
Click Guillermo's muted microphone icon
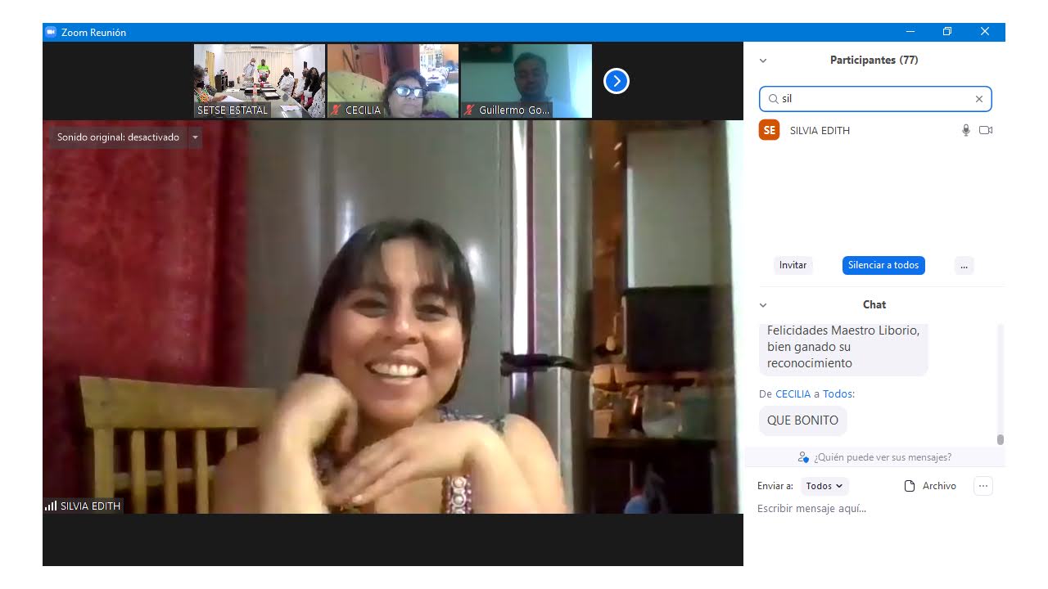point(469,110)
